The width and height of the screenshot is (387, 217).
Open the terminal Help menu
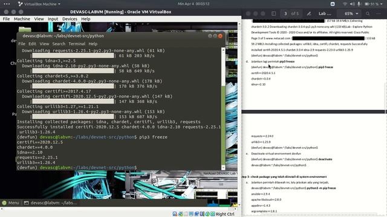(93, 44)
